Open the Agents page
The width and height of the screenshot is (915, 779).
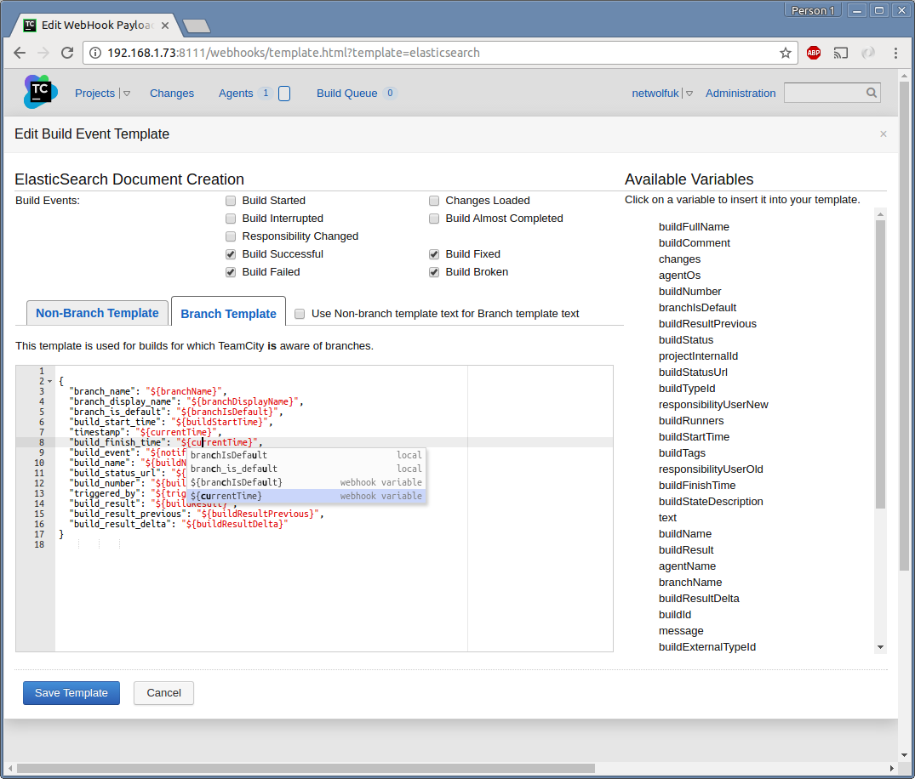[x=236, y=94]
